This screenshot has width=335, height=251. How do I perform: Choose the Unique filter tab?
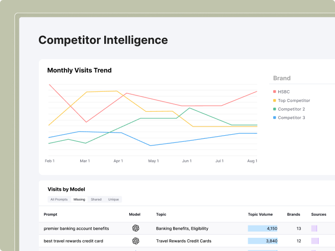click(x=113, y=199)
